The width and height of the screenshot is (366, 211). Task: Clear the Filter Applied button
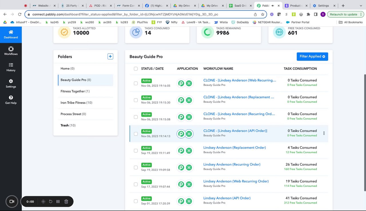point(312,56)
